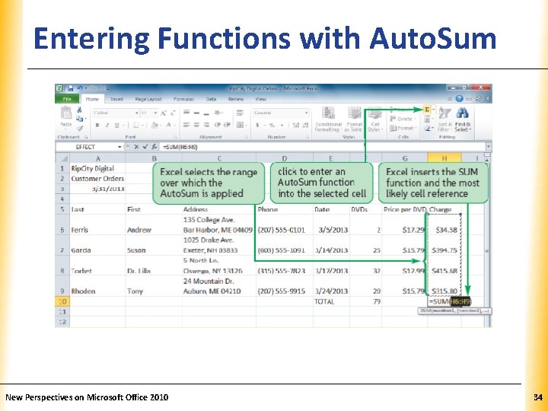Increase font size with Grow Font
Screen dimensions: 548x411
pos(163,113)
